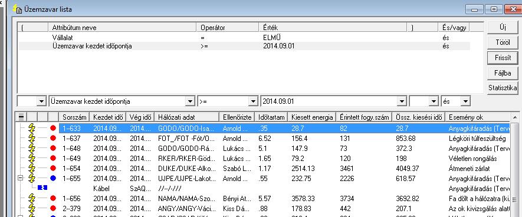The width and height of the screenshot is (522, 217).
Task: Select row with Sorszám 1--654
Action: click(x=284, y=169)
